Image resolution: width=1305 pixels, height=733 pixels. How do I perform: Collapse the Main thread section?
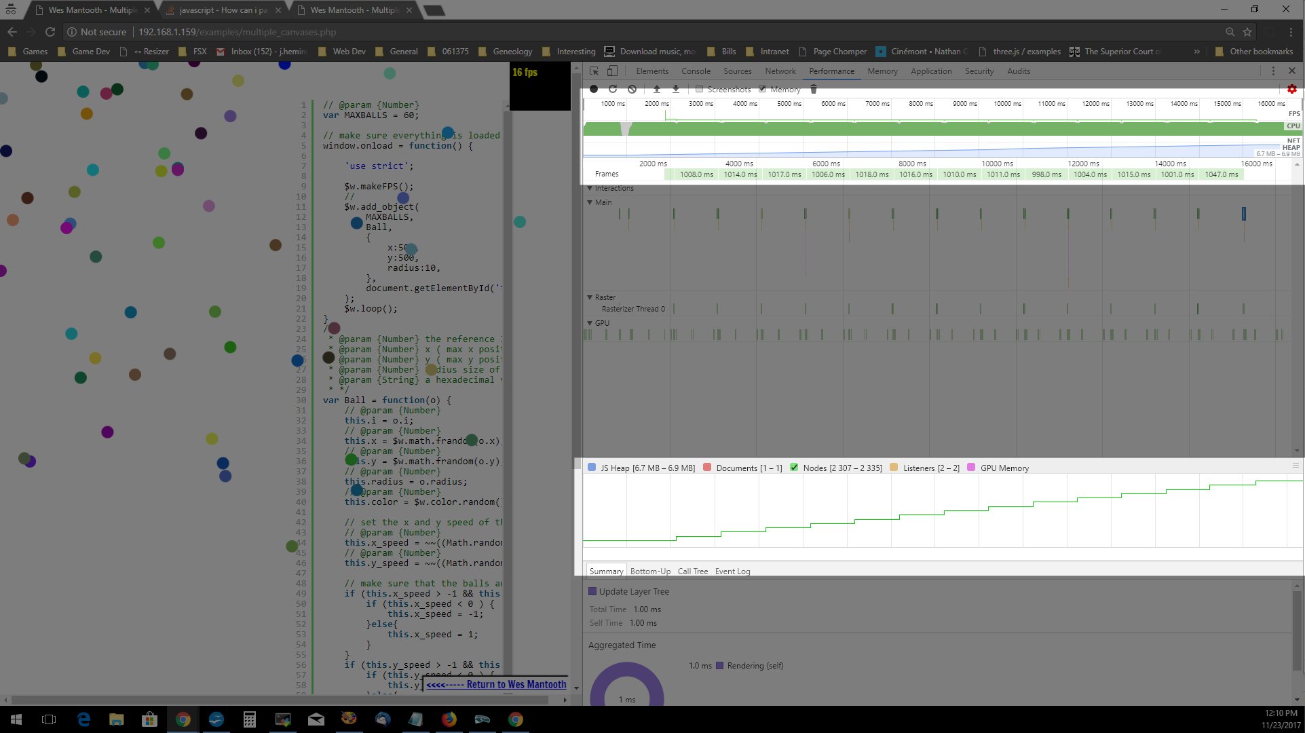590,202
